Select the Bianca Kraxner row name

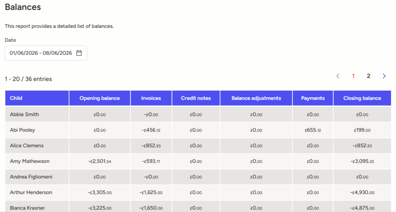[27, 208]
